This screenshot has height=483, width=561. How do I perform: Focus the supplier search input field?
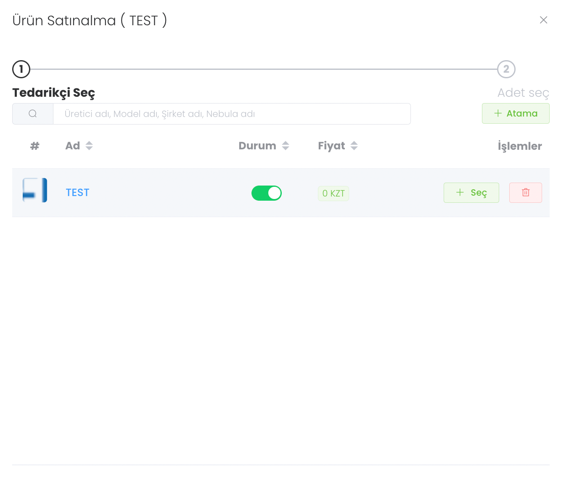pyautogui.click(x=231, y=114)
